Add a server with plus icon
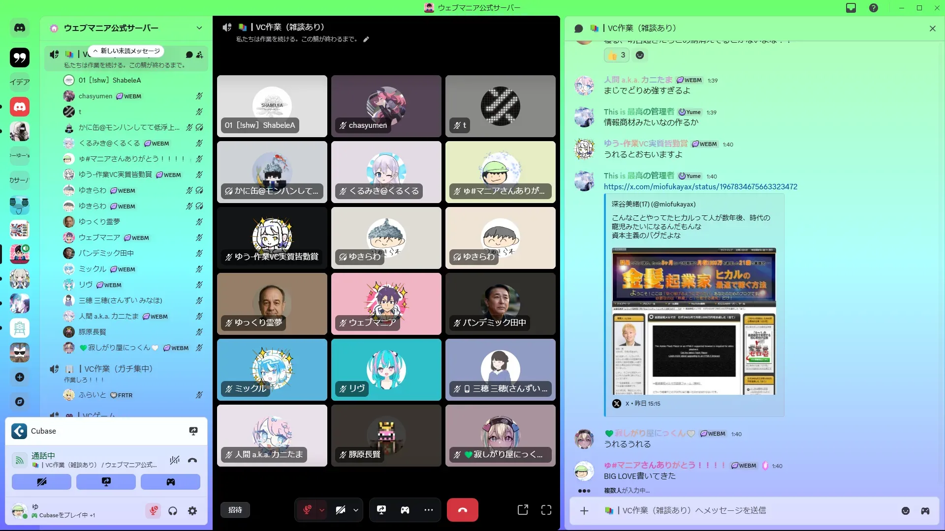The image size is (945, 531). [20, 377]
